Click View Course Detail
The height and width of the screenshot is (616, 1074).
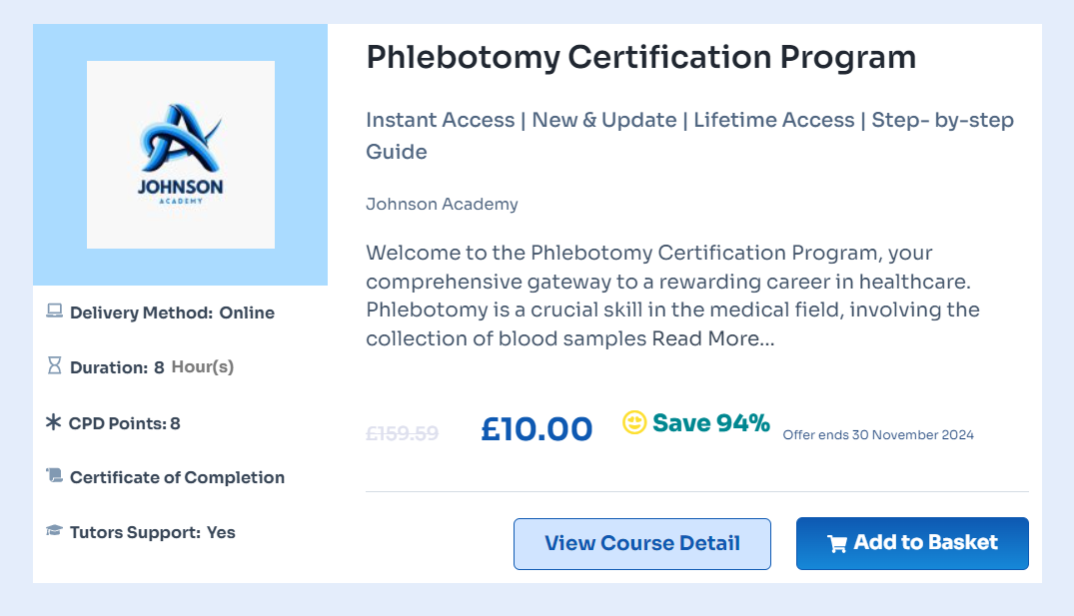coord(641,543)
